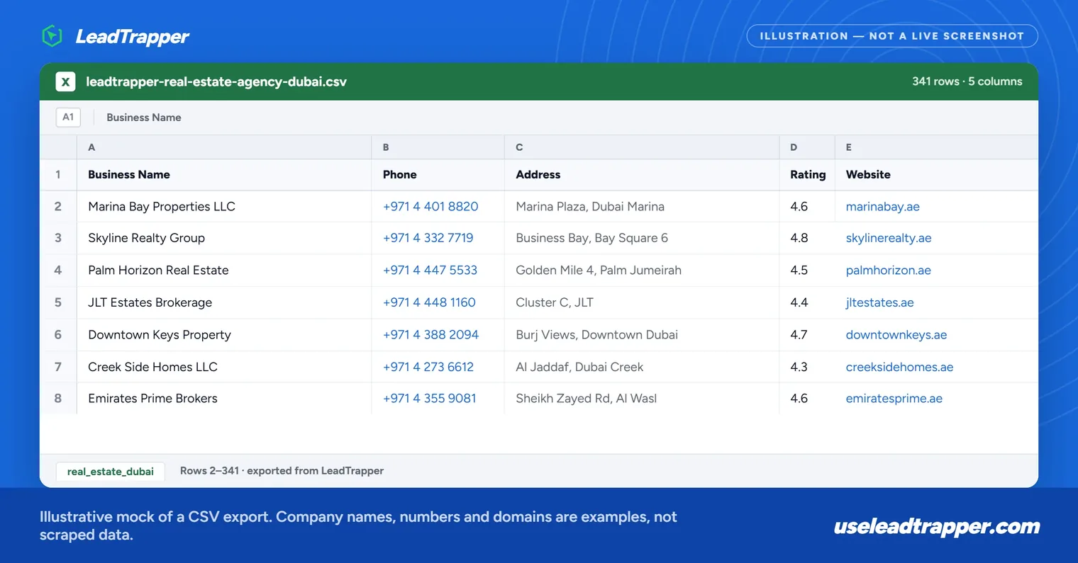
Task: Select row number 8 header
Action: [x=58, y=399]
